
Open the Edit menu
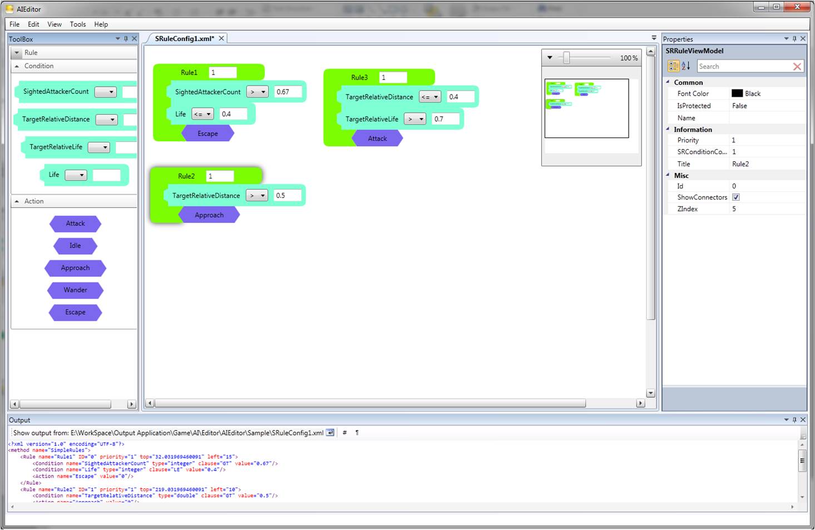click(x=33, y=24)
